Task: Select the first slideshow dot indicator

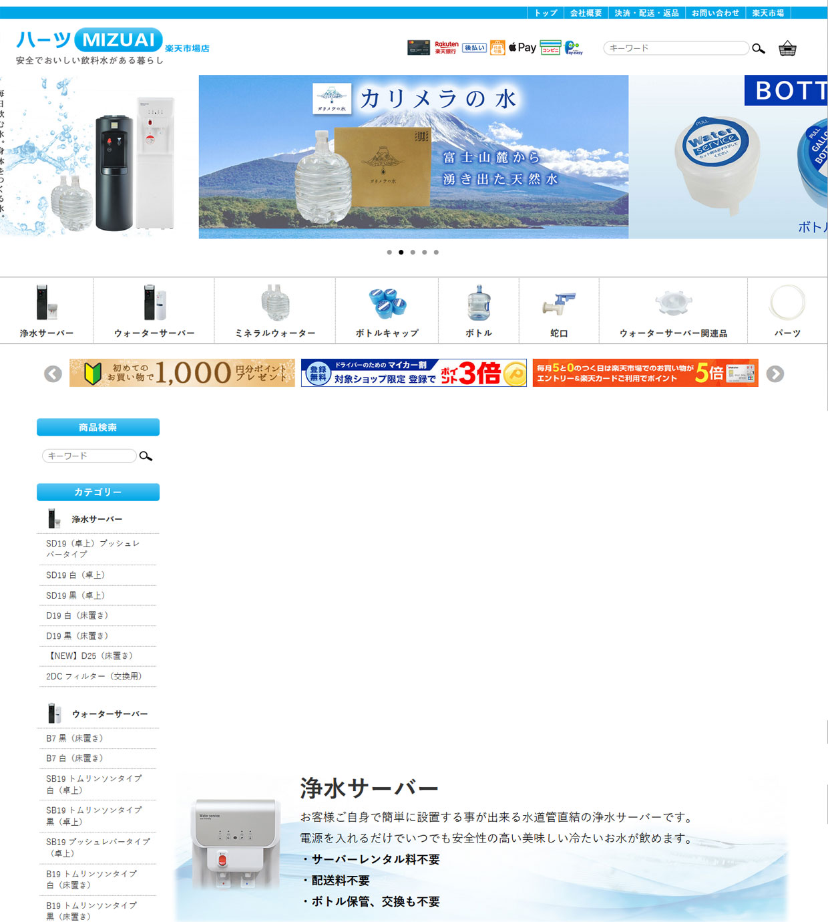Action: pos(389,252)
